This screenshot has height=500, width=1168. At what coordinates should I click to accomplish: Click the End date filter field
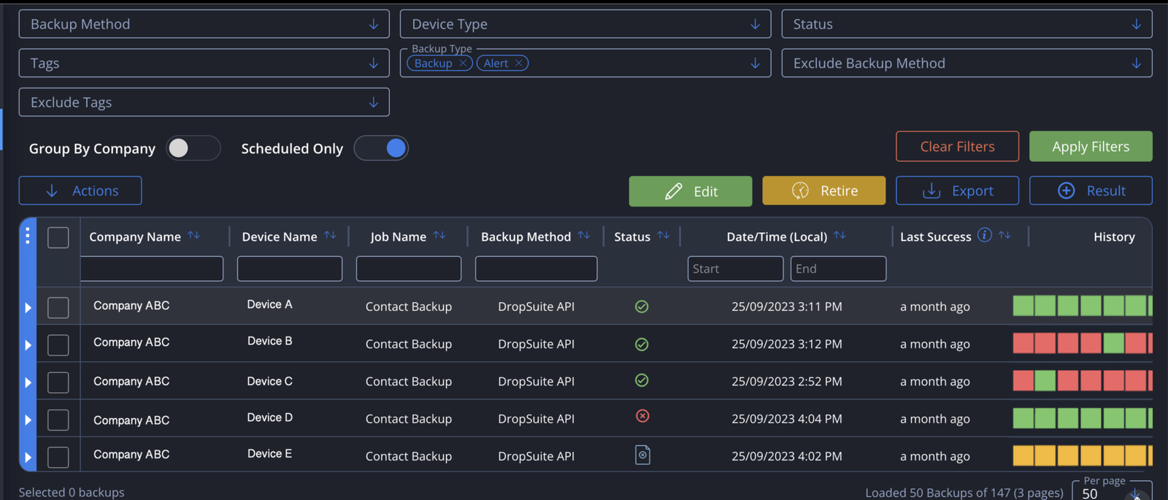pos(838,269)
